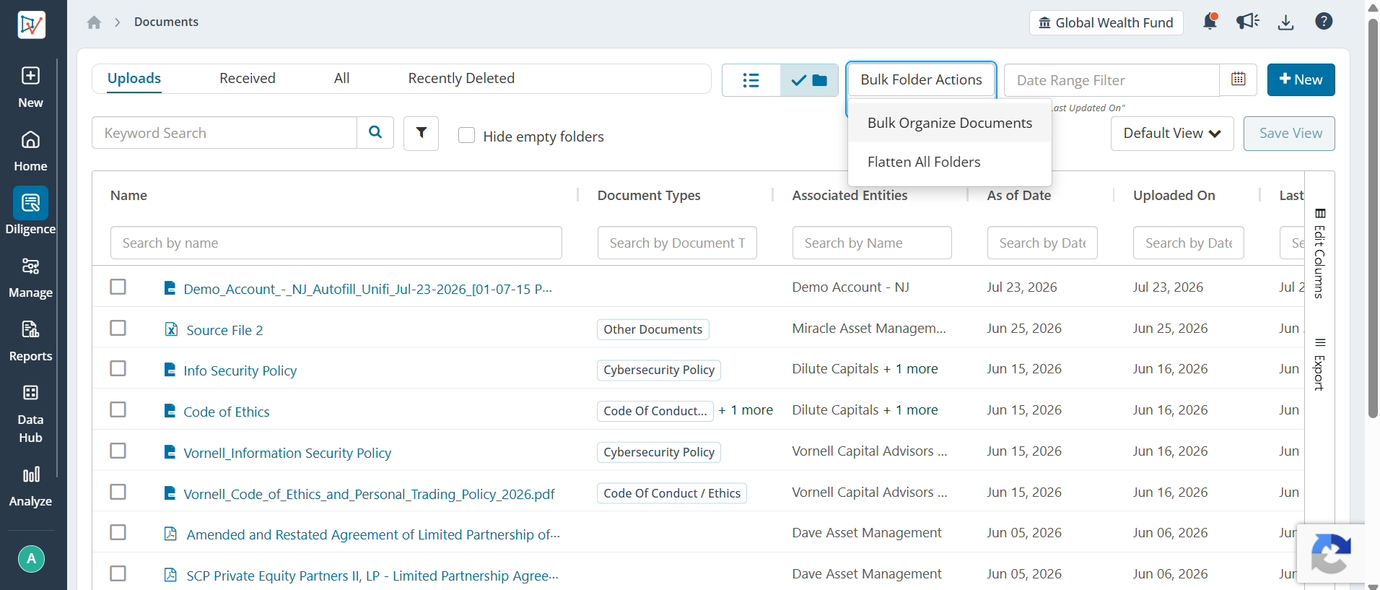Click the Documents breadcrumb text
The image size is (1380, 590).
166,22
